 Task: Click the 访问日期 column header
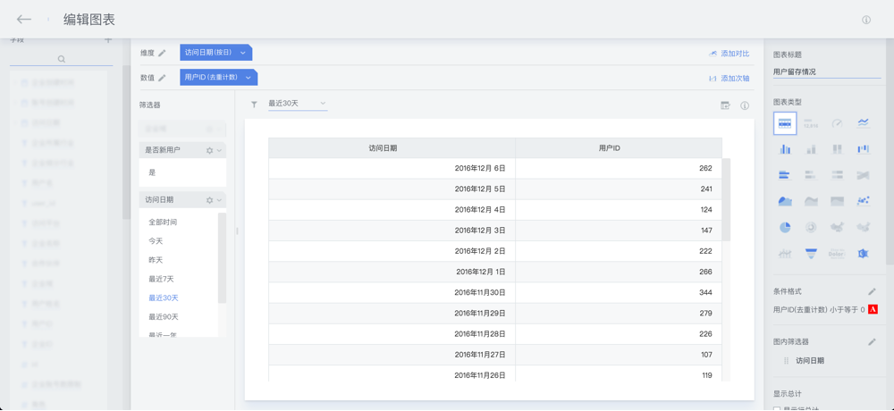coord(392,147)
